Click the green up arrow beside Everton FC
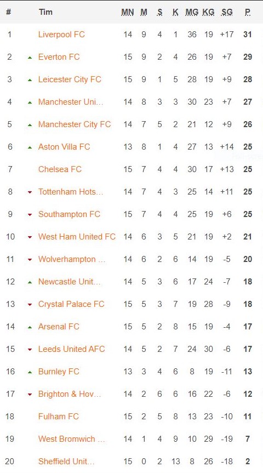This screenshot has width=263, height=473. coord(30,58)
